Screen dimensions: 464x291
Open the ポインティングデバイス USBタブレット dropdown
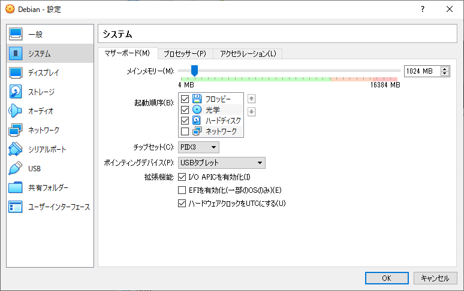click(x=222, y=163)
